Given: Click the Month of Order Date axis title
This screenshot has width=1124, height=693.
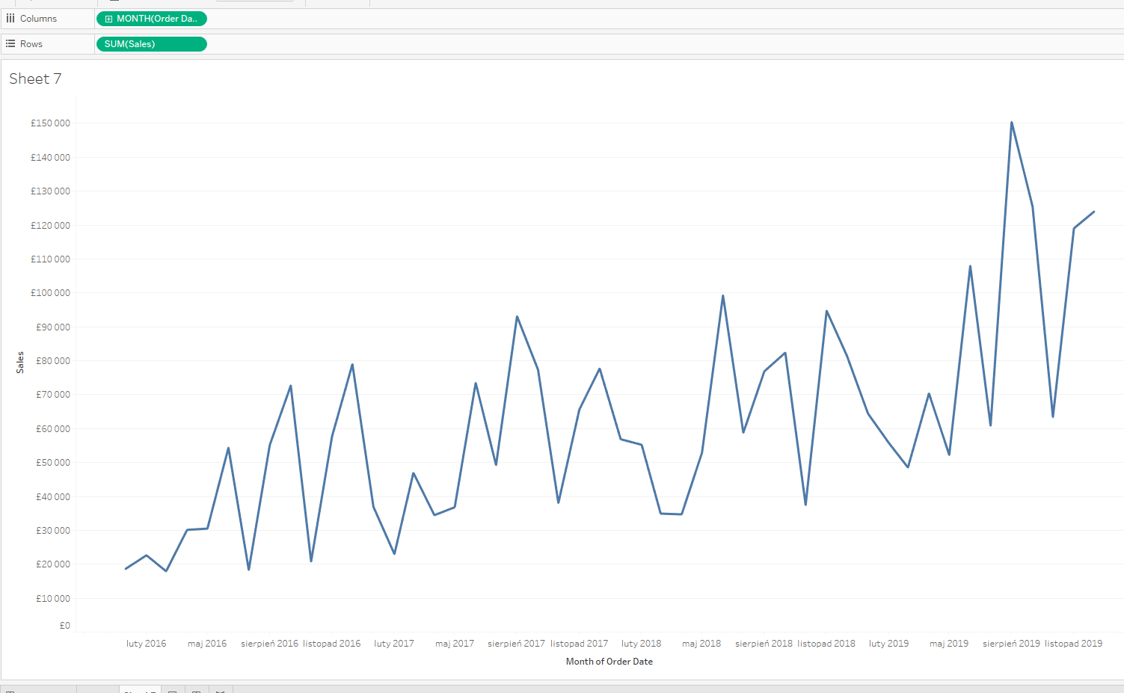Looking at the screenshot, I should click(609, 662).
